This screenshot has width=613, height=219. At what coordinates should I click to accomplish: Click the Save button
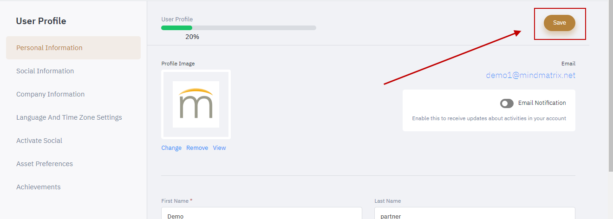[559, 23]
